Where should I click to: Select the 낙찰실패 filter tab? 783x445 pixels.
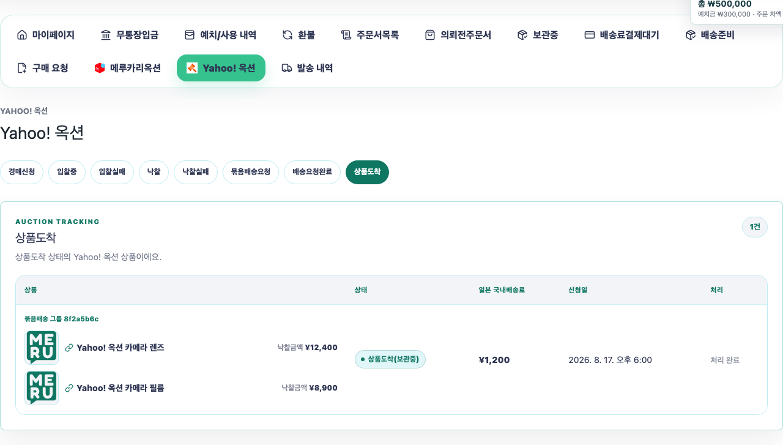coord(196,172)
